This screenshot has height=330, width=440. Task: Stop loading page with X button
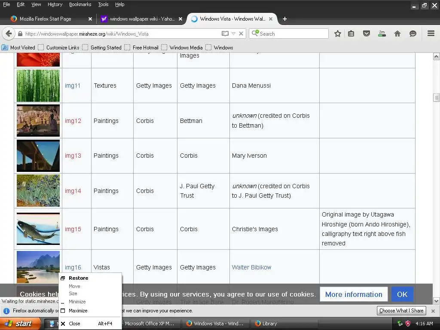pyautogui.click(x=241, y=34)
